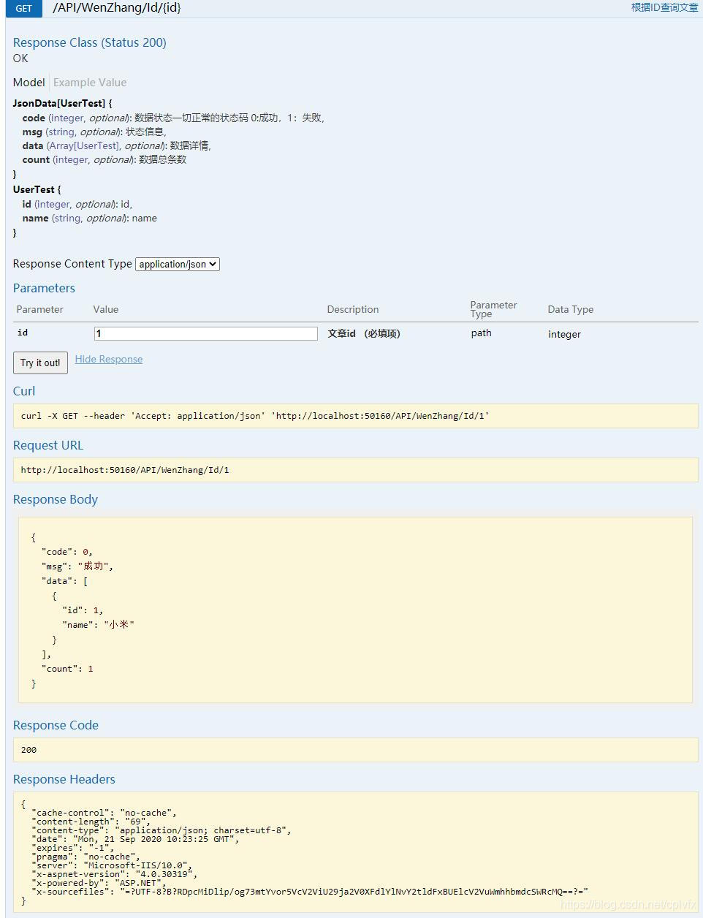Select the Model tab
This screenshot has height=918, width=703.
[28, 83]
